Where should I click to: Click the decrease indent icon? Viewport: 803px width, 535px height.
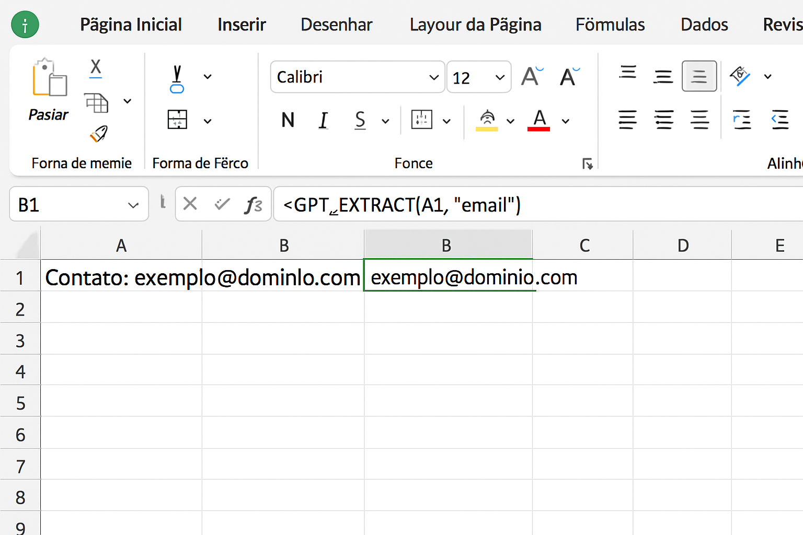(742, 120)
